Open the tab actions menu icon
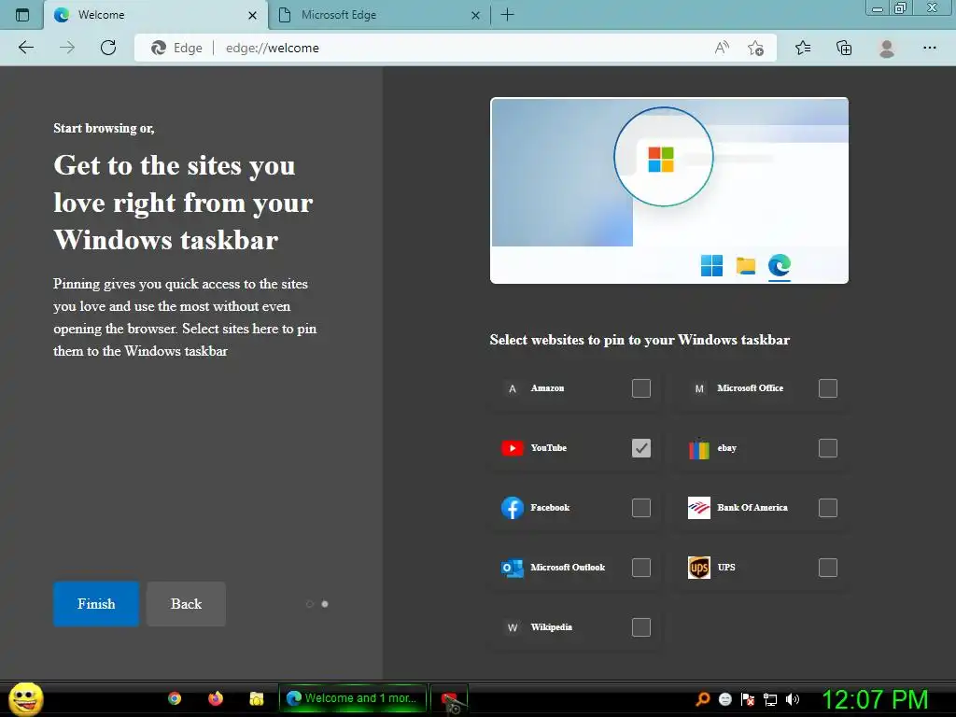Screen dimensions: 956x717 coord(22,15)
